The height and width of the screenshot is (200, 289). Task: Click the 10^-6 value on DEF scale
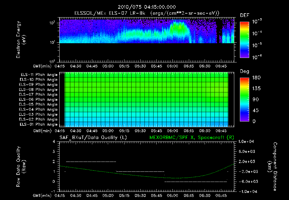pyautogui.click(x=257, y=57)
